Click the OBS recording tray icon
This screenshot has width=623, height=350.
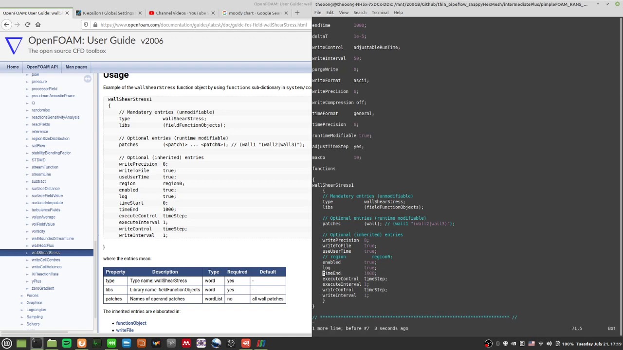[x=489, y=344]
